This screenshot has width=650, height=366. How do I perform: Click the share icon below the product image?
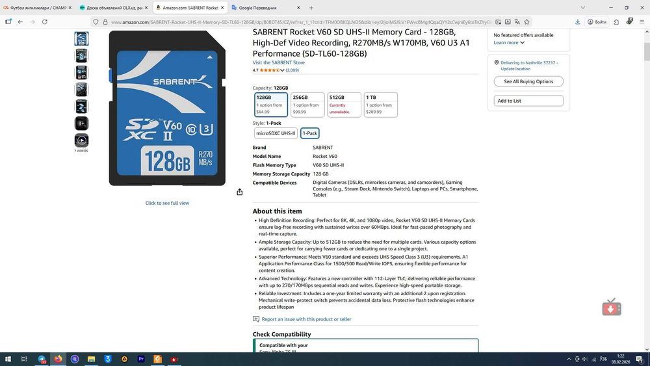pyautogui.click(x=240, y=192)
